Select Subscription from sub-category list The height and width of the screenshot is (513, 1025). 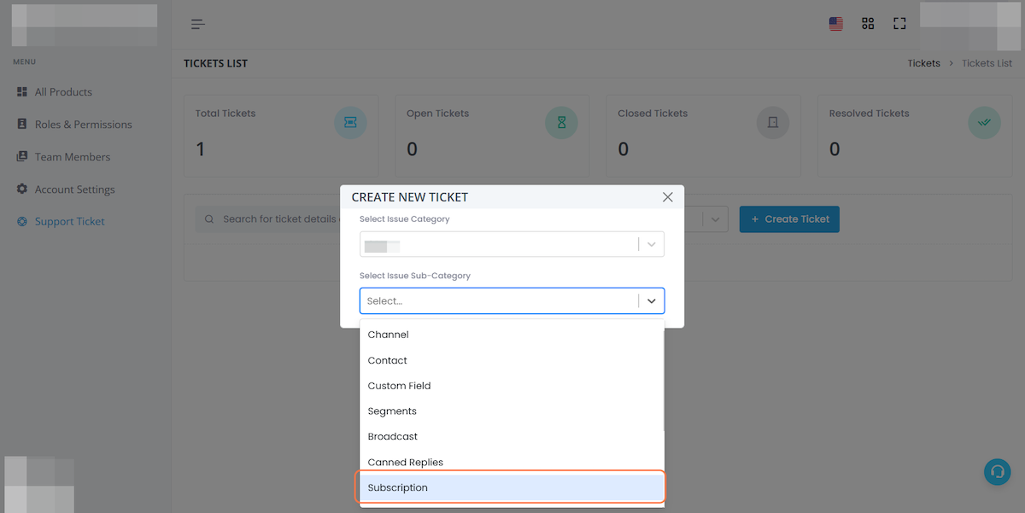pyautogui.click(x=512, y=487)
